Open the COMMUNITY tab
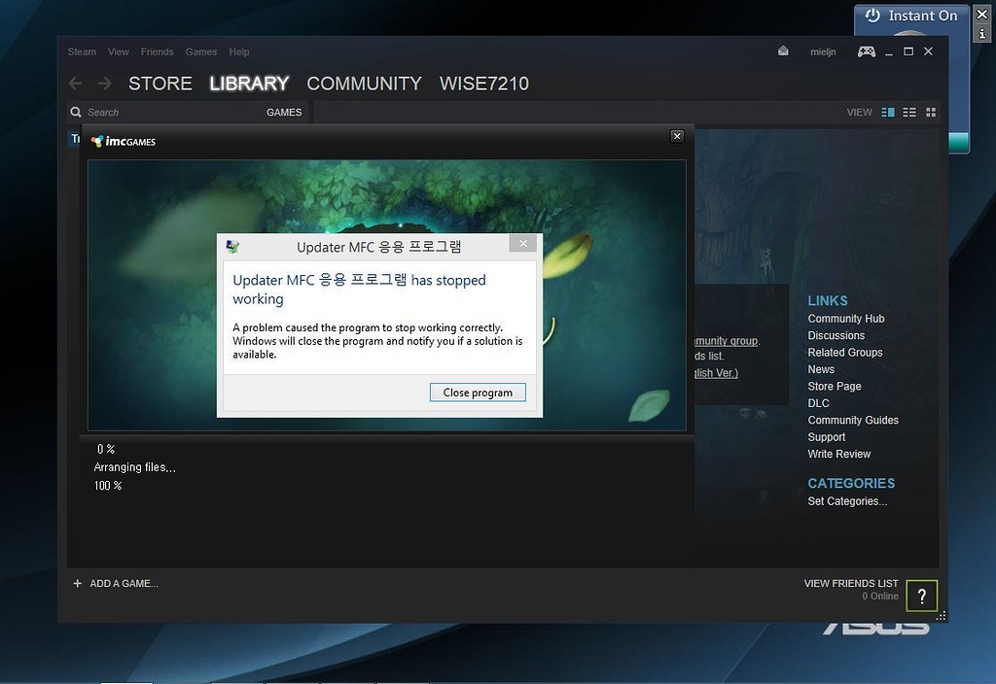Screen dimensions: 996x684 (x=364, y=84)
